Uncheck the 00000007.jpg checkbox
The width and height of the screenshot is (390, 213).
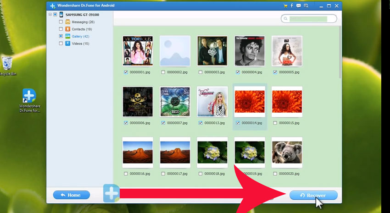163,123
